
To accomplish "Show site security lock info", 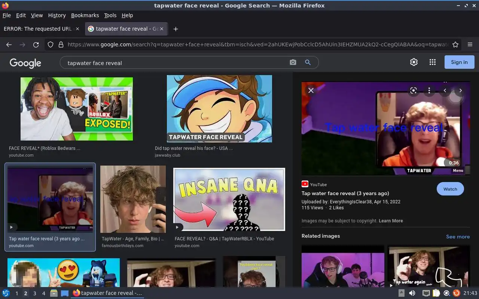I will 61,44.
